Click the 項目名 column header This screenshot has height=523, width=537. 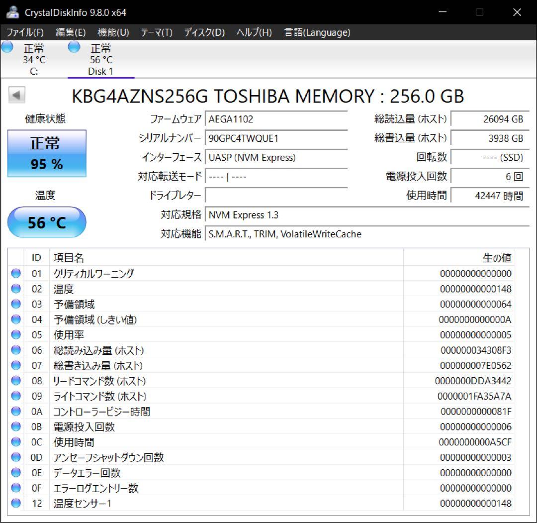226,258
